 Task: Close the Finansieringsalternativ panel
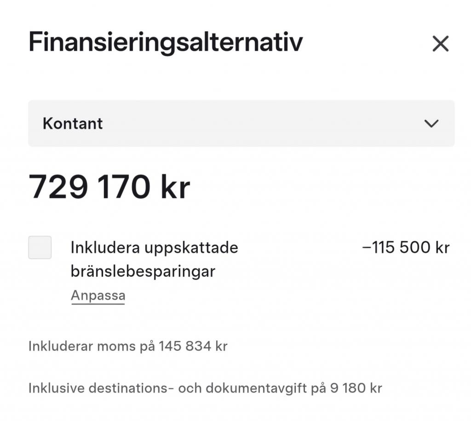[x=440, y=44]
